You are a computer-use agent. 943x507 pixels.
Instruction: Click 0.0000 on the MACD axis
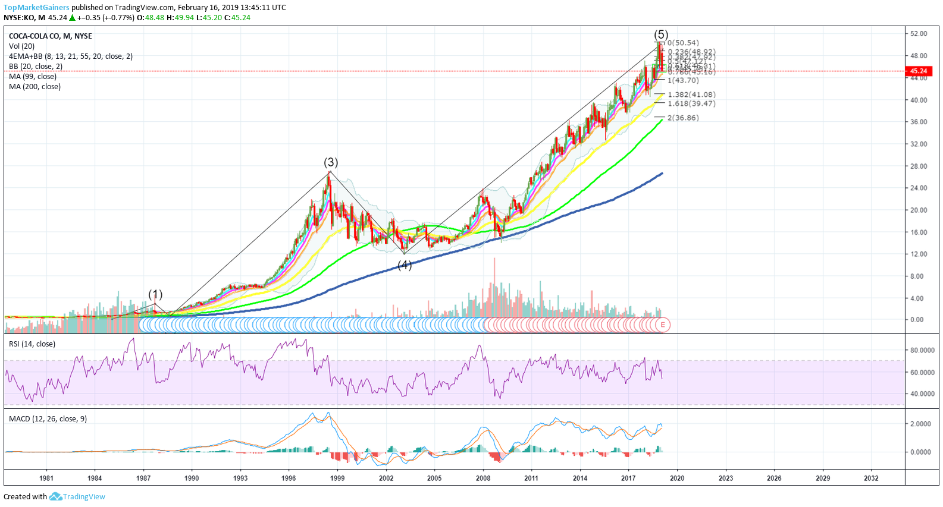point(921,452)
